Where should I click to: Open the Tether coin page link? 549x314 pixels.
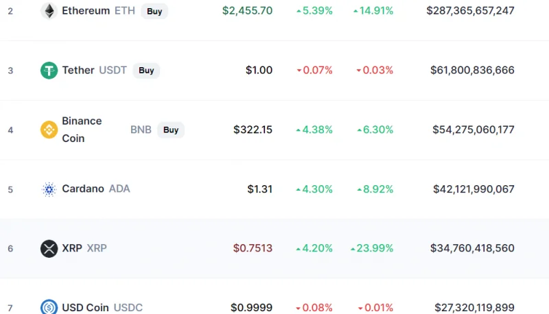coord(78,71)
